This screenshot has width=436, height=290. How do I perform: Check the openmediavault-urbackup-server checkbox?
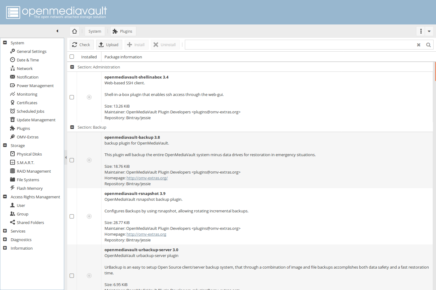72,276
